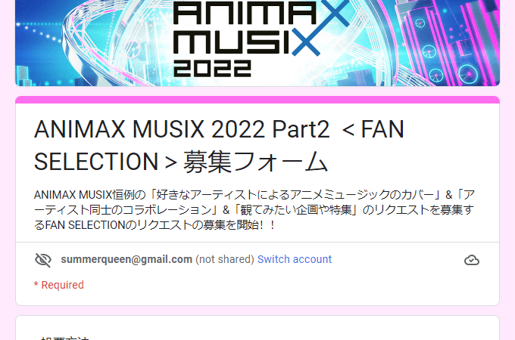
Task: Click the line FAN SELECTIONのリクエストの募集を開始
Action: coord(154,225)
